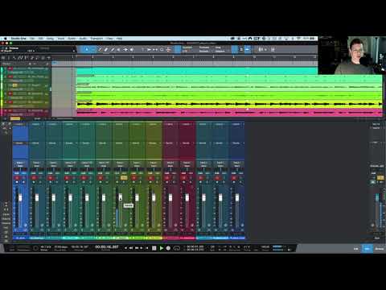The height and width of the screenshot is (290, 386).
Task: Open input selector on first pink channel
Action: click(170, 163)
